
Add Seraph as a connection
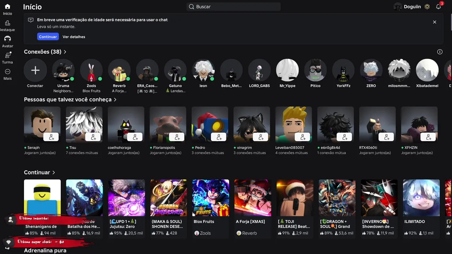pos(52,137)
